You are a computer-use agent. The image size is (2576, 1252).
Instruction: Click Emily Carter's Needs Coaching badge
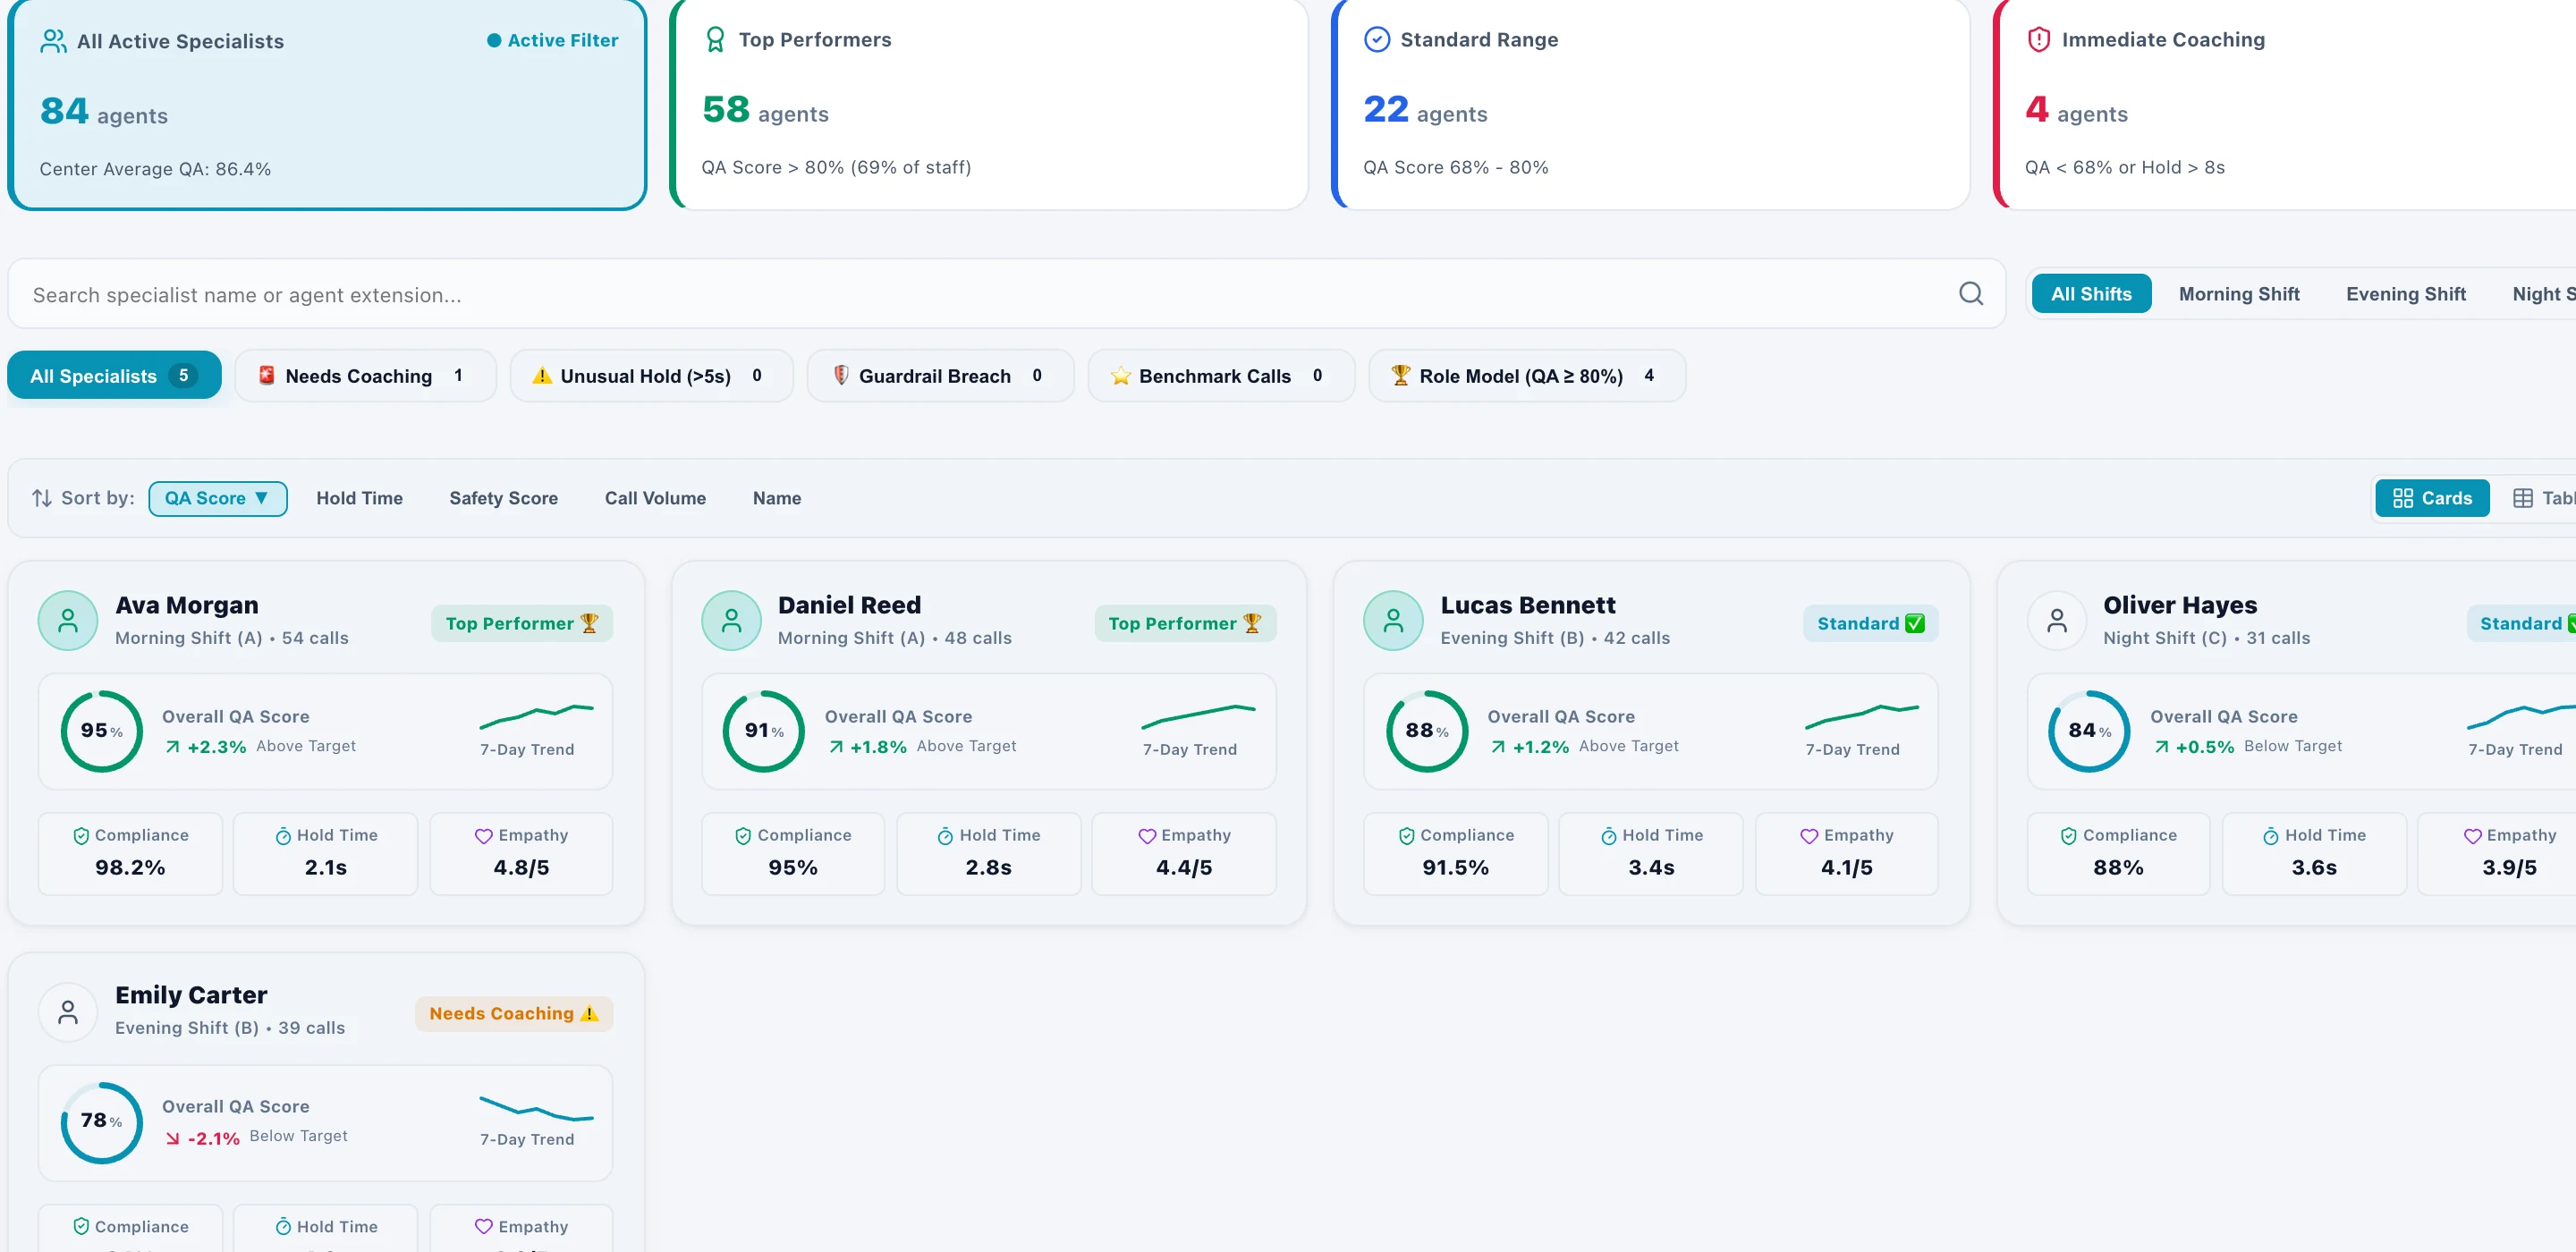[514, 1013]
